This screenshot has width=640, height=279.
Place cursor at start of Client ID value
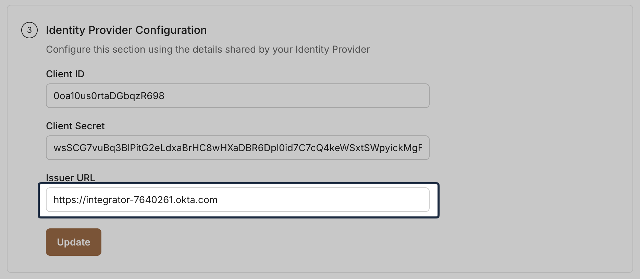(x=55, y=96)
